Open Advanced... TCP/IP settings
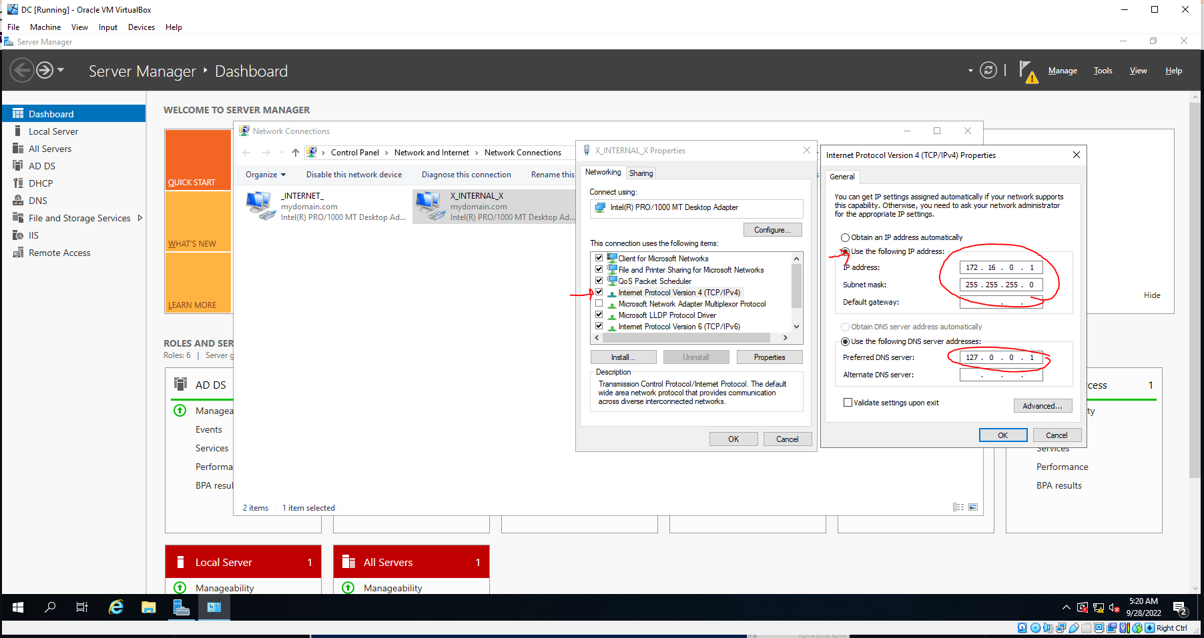1204x638 pixels. pyautogui.click(x=1043, y=406)
